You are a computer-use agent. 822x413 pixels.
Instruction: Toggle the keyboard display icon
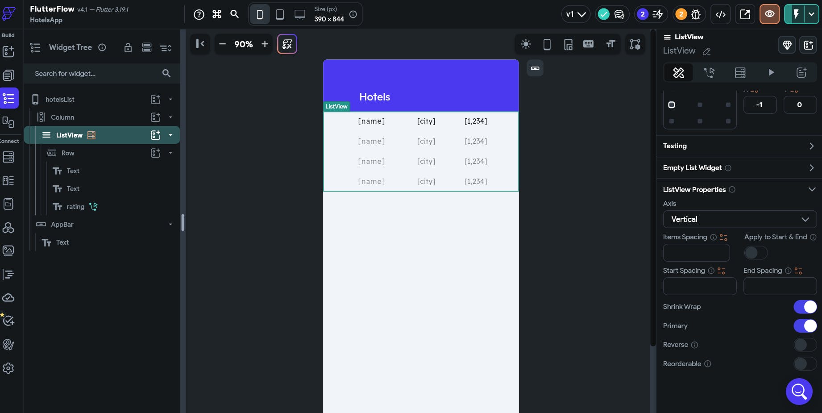[588, 44]
